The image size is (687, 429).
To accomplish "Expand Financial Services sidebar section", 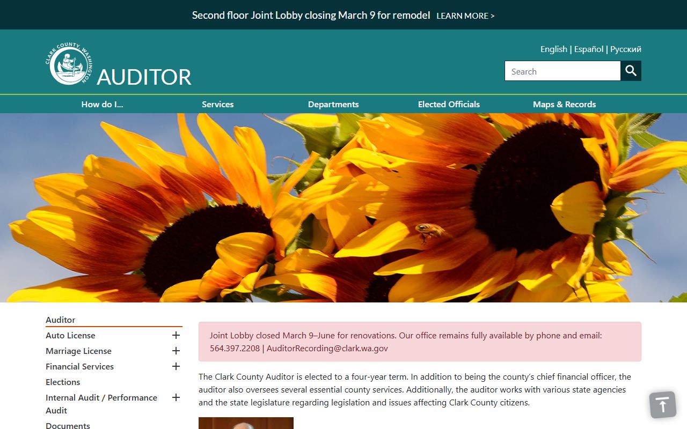I will tap(176, 366).
